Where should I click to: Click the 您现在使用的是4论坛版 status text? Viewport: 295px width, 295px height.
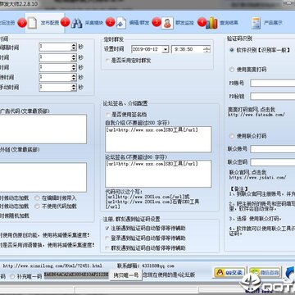tap(169, 275)
